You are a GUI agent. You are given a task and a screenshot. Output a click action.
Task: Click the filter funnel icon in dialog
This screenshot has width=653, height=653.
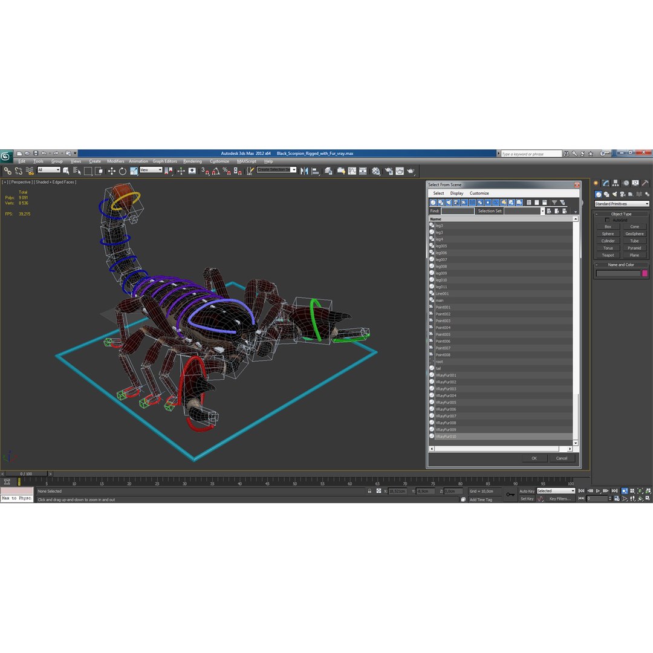[554, 203]
